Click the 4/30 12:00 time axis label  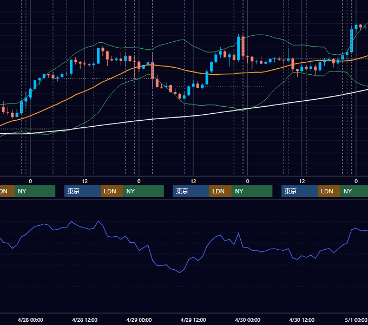tap(301, 320)
